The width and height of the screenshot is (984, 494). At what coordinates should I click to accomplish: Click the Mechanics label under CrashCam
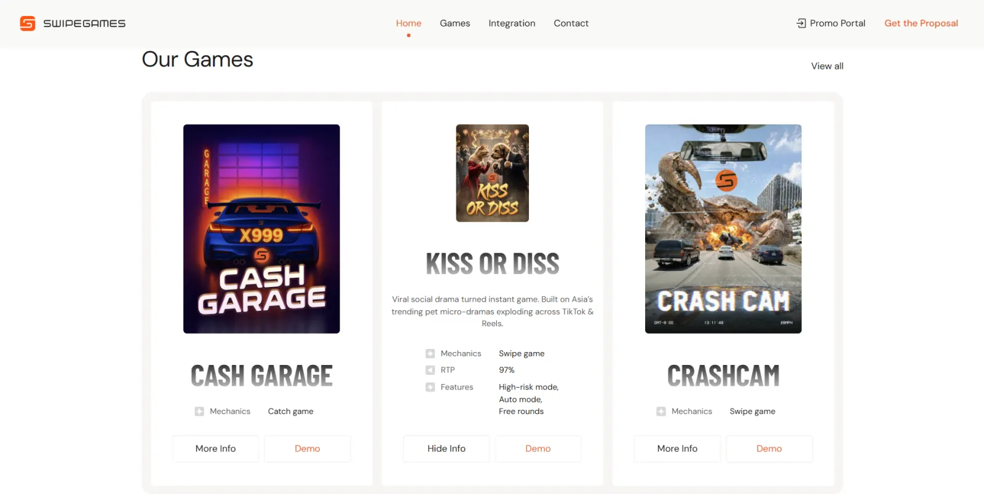pos(692,412)
